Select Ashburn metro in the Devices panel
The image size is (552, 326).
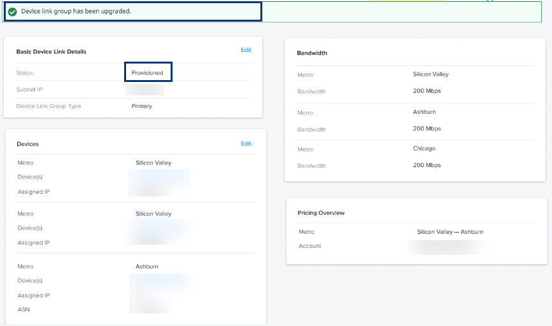(146, 266)
